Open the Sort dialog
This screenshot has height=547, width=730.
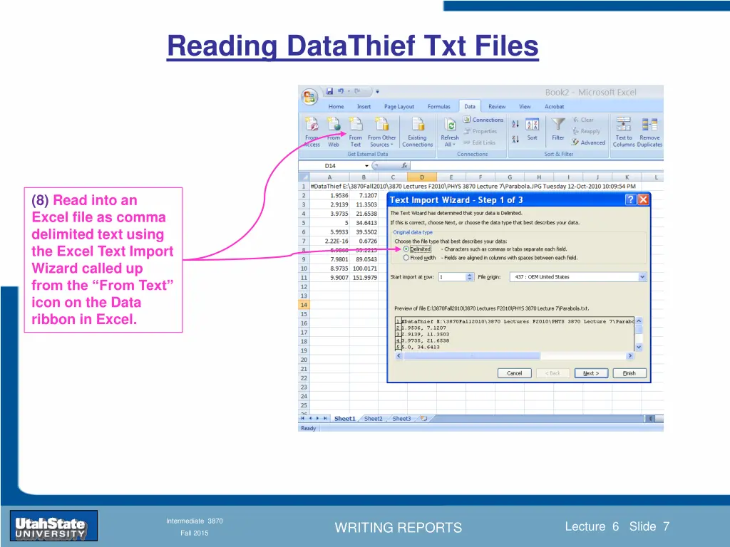tap(532, 130)
